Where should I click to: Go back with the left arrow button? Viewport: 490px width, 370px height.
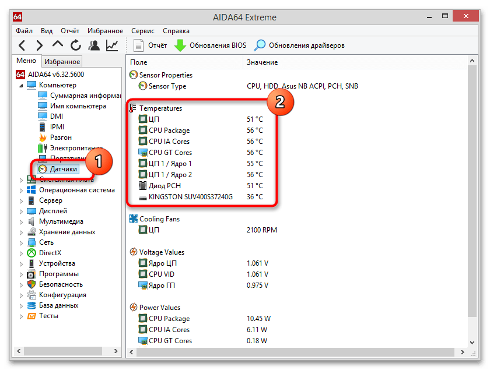pyautogui.click(x=22, y=45)
